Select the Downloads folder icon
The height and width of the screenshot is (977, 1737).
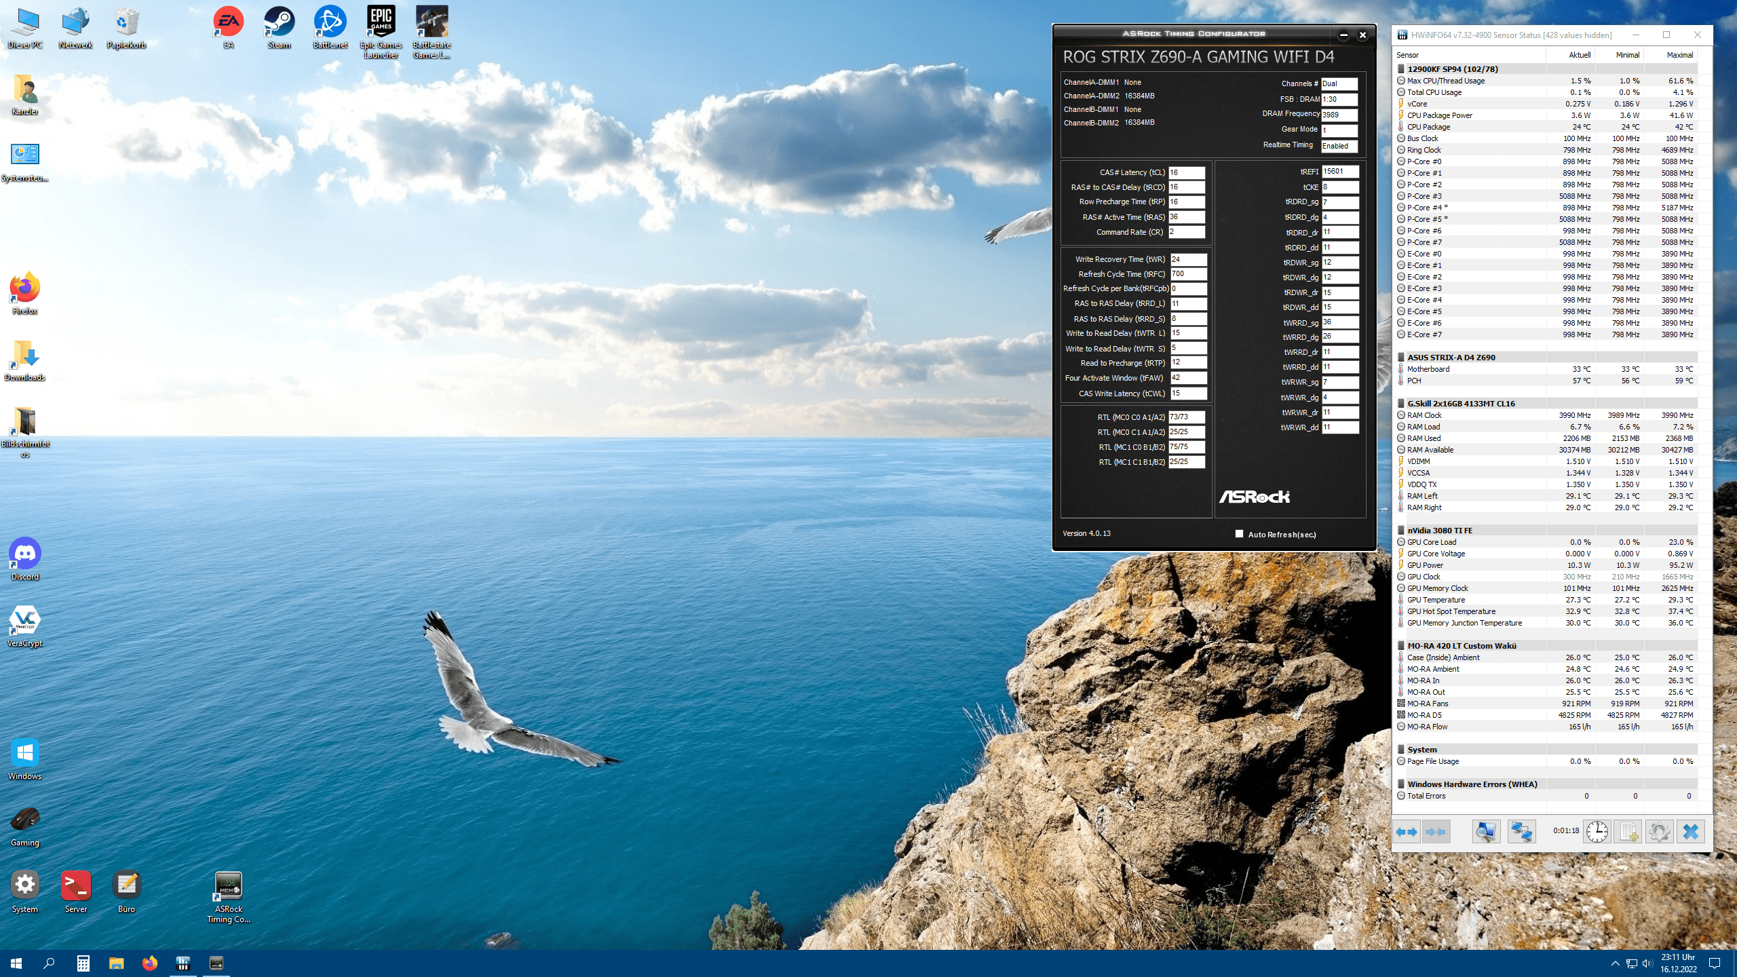(25, 360)
